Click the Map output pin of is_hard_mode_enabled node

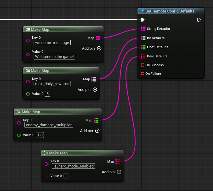(x=118, y=161)
